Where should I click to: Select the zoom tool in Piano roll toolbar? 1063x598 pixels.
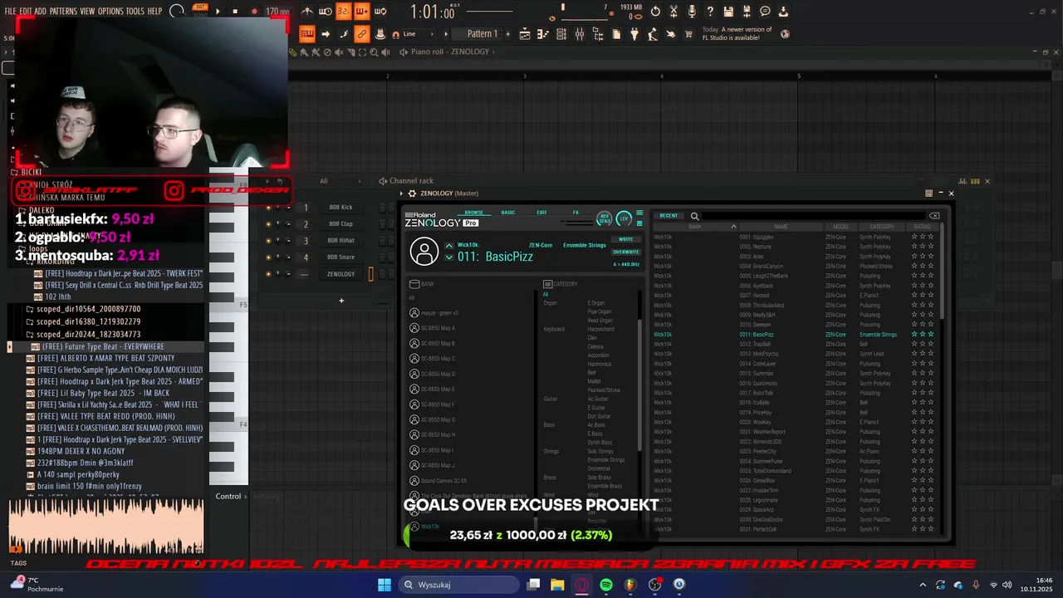tap(374, 51)
